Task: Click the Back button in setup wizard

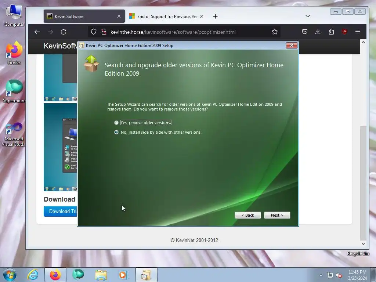Action: point(248,215)
